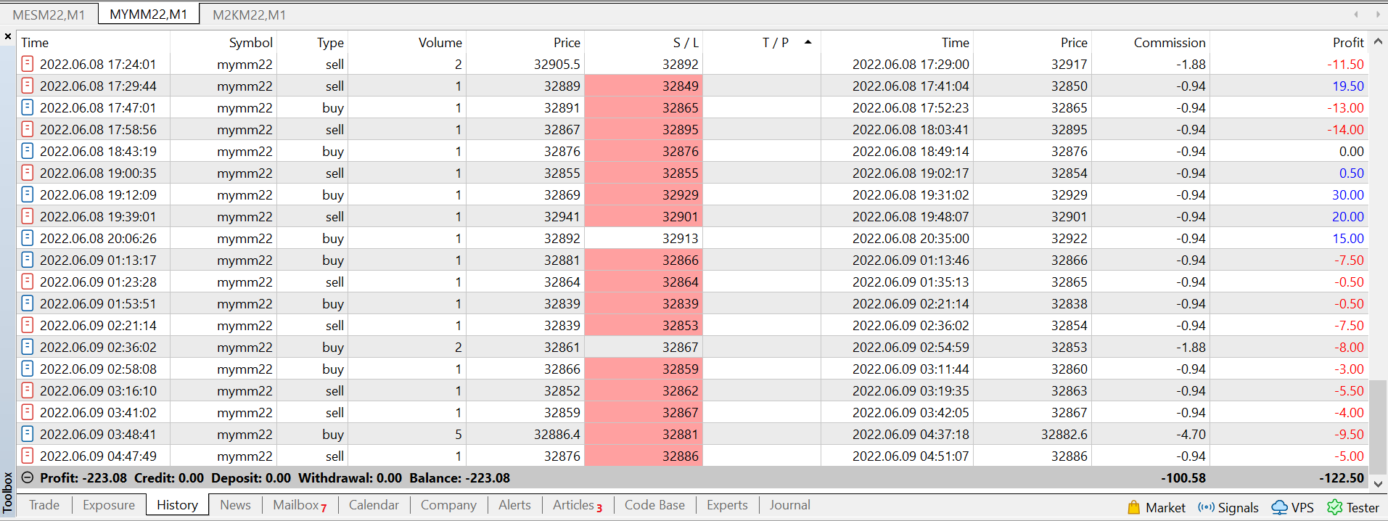Screen dimensions: 1388x521
Task: Click the T / P sort arrow
Action: coord(808,42)
